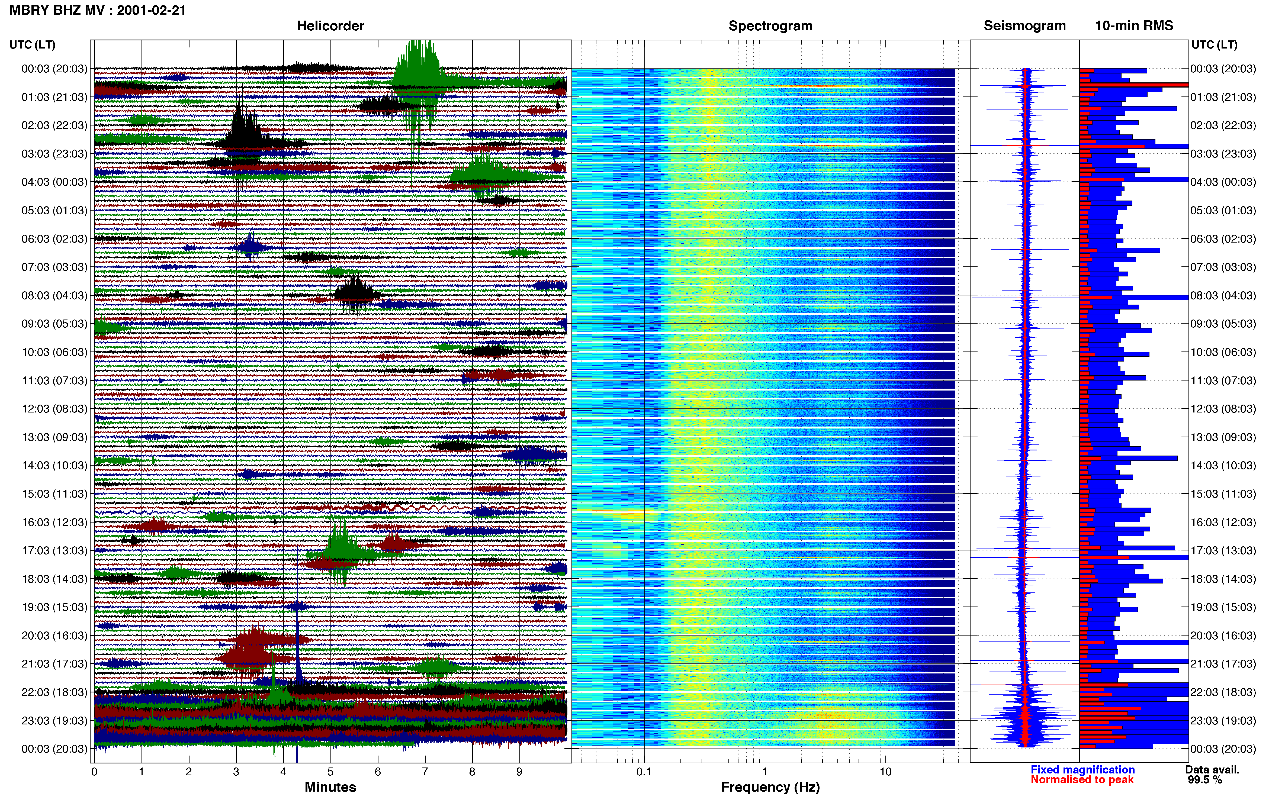
Task: Click left time label '21:03 (17:03)'
Action: [54, 664]
